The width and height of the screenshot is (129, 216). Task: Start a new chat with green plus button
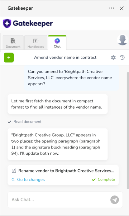[x=9, y=58]
